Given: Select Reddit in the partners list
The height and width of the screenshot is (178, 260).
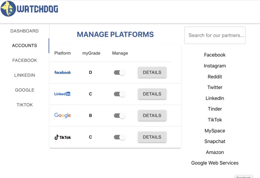Looking at the screenshot, I should tap(215, 77).
